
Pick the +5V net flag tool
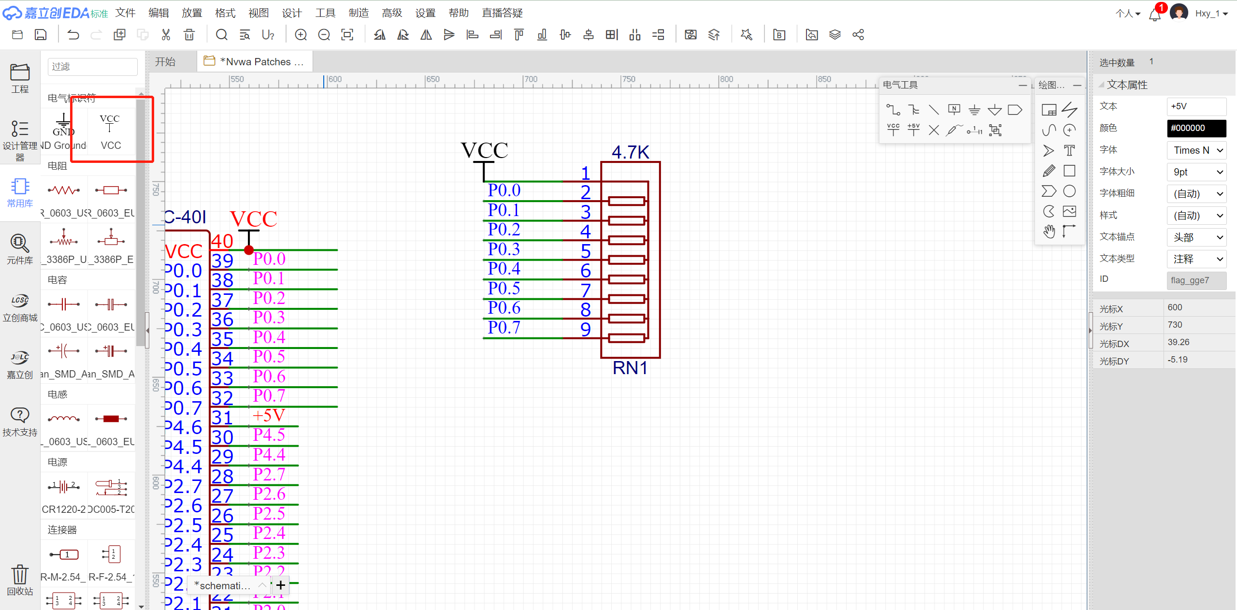coord(913,130)
